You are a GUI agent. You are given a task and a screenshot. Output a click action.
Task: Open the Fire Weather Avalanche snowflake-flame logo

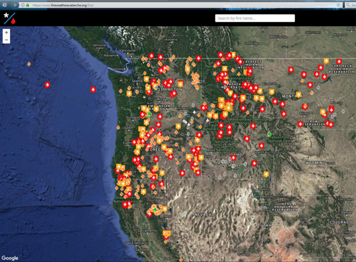tap(10, 19)
